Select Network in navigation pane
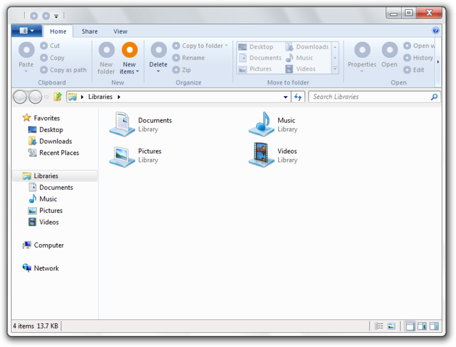 point(41,268)
